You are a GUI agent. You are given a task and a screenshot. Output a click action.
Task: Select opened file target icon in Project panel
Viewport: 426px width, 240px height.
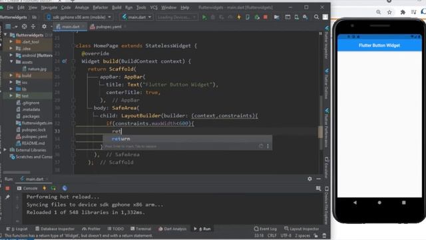(x=24, y=27)
